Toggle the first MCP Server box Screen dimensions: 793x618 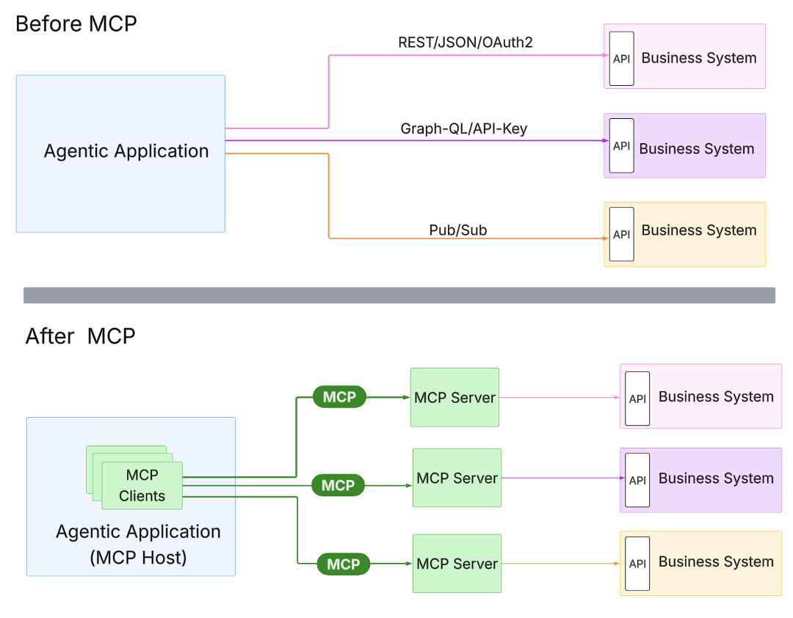tap(455, 397)
